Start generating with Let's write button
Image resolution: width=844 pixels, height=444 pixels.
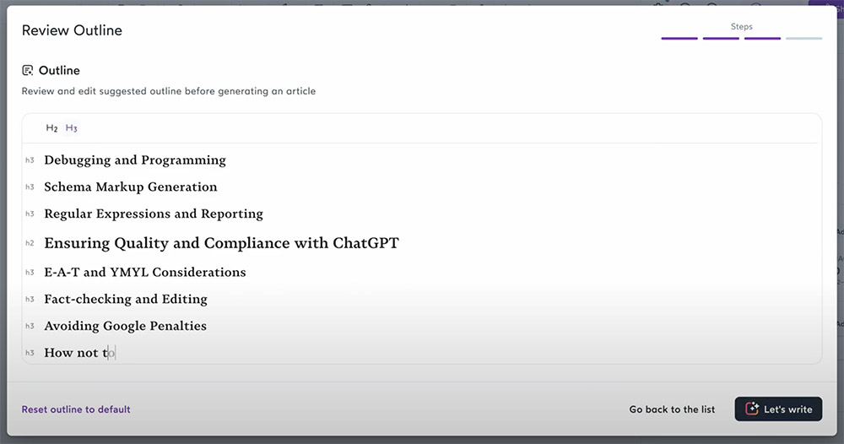pyautogui.click(x=778, y=409)
